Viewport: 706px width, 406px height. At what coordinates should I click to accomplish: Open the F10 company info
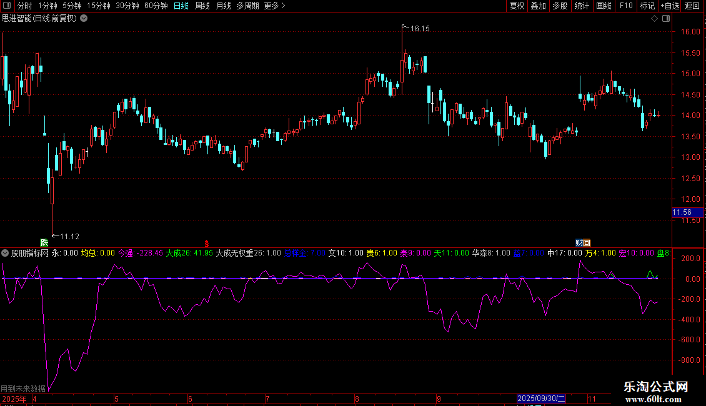coord(625,6)
